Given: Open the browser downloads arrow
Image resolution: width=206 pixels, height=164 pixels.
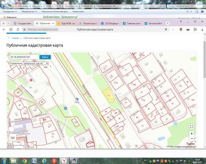Looking at the screenshot, I should click(202, 30).
